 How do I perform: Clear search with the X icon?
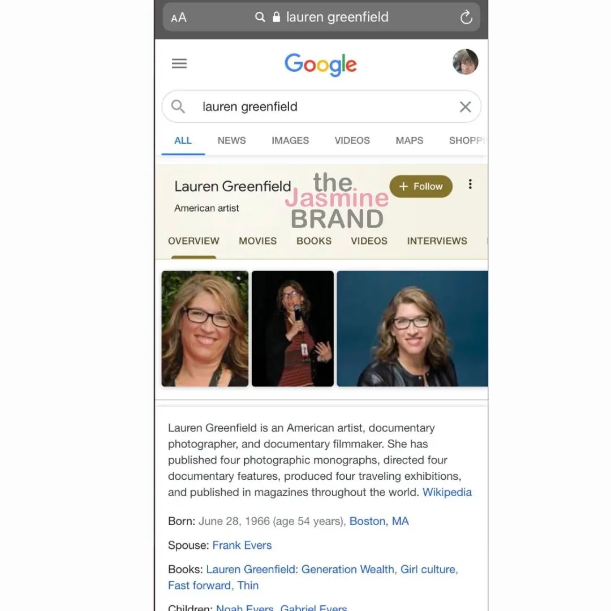click(465, 106)
